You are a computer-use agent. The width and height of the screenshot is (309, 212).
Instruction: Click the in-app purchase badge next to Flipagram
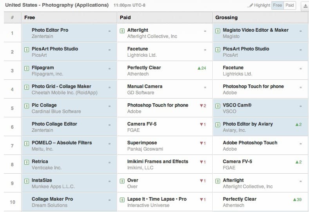click(x=26, y=68)
